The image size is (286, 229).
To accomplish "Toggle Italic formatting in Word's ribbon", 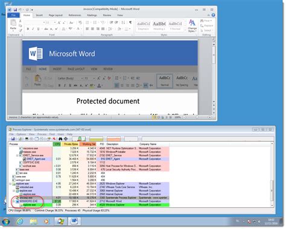I will 33,29.
